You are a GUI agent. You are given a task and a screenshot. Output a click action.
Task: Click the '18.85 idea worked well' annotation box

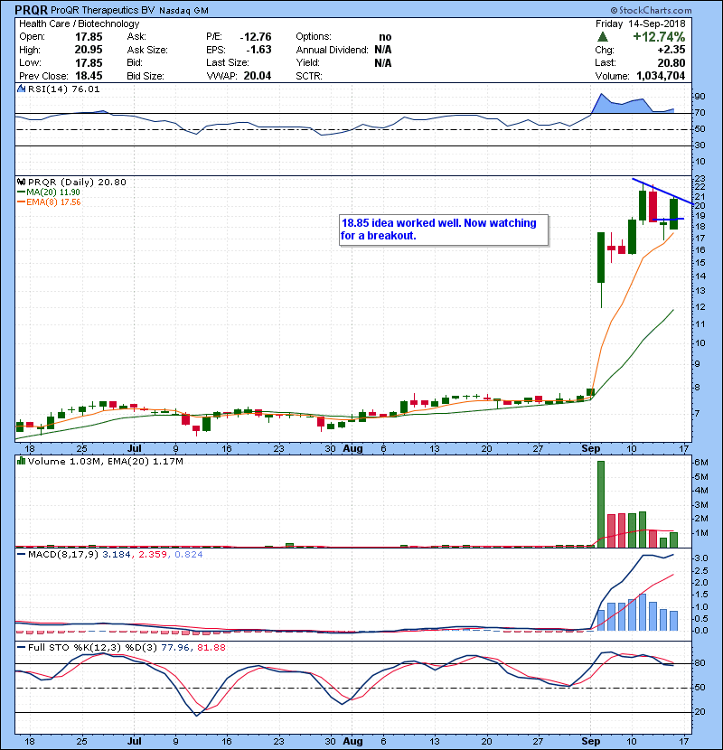pos(444,230)
